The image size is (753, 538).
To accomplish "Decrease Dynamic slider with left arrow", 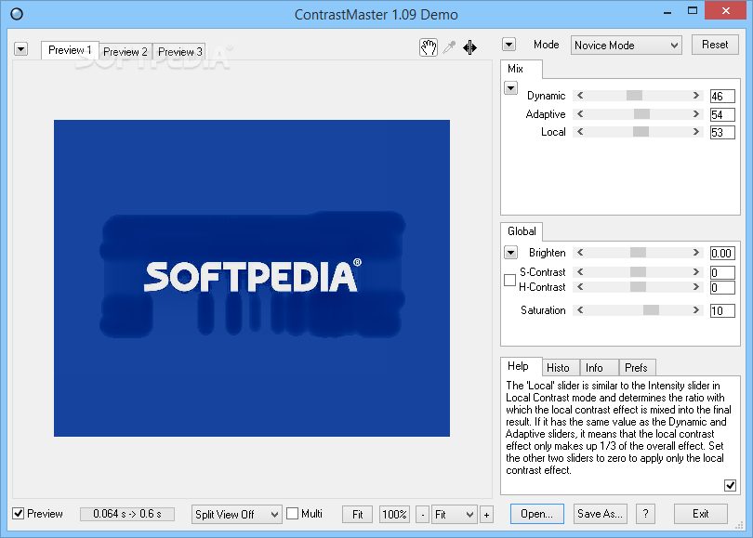I will coord(580,96).
